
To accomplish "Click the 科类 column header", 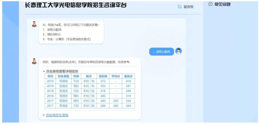I will [x=76, y=76].
